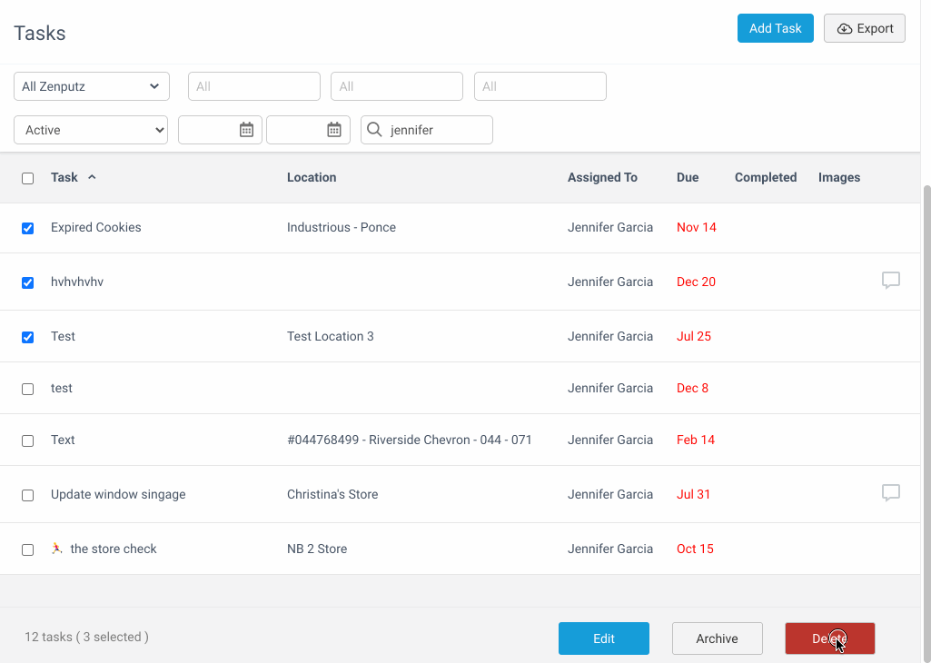The width and height of the screenshot is (931, 663).
Task: Click the search magnifier icon
Action: [374, 129]
